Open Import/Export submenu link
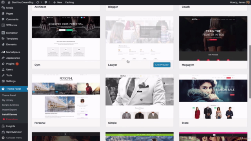 (x=9, y=110)
